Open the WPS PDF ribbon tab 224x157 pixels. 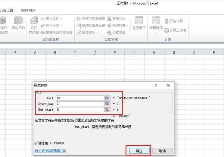pyautogui.click(x=28, y=10)
